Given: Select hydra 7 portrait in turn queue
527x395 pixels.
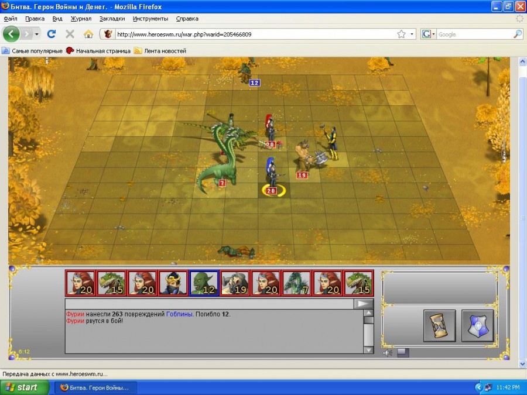Looking at the screenshot, I should (x=297, y=283).
